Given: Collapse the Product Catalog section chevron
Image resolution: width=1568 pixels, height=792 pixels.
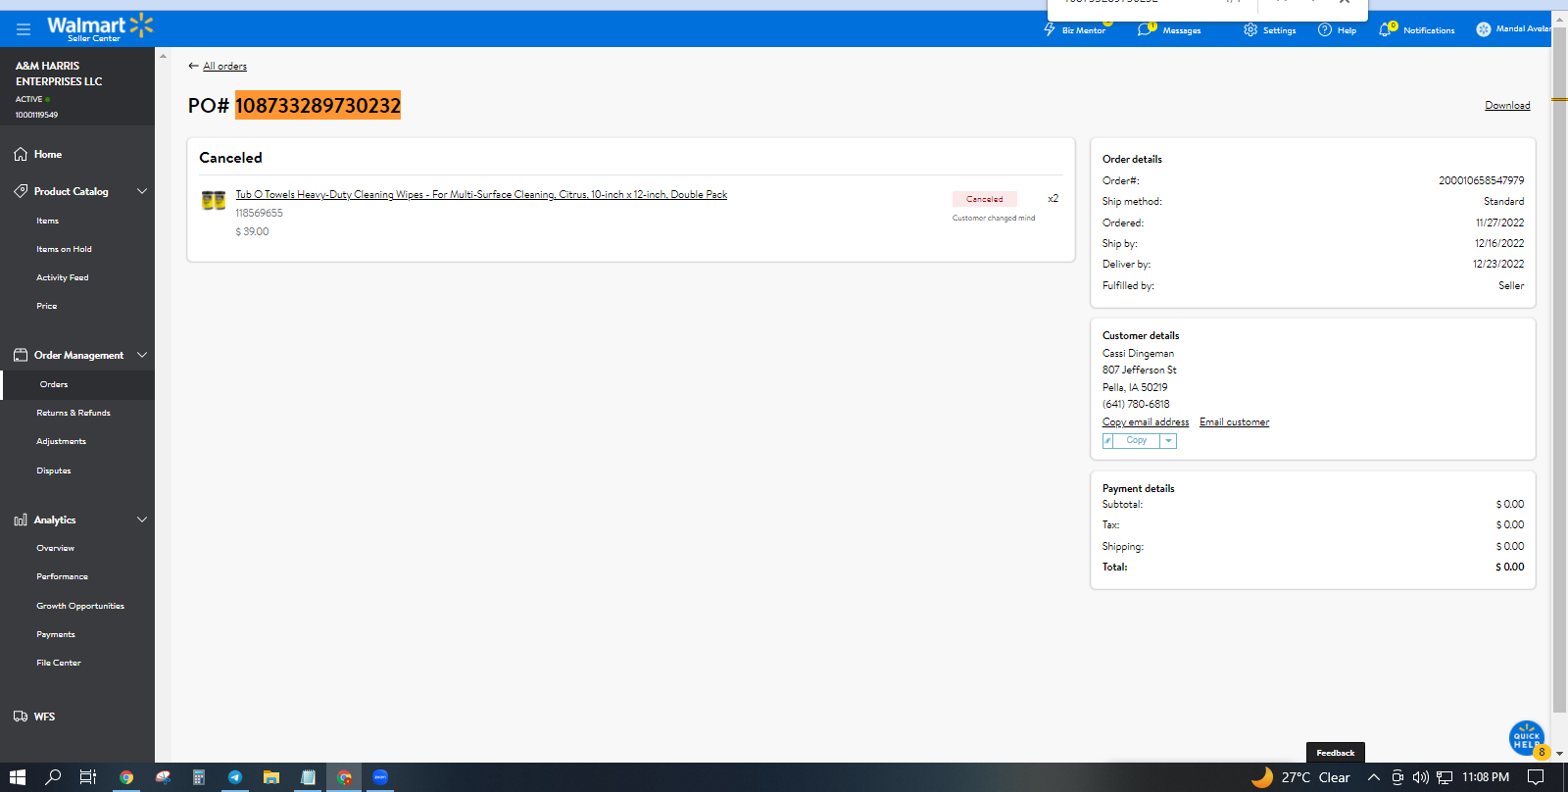Looking at the screenshot, I should coord(142,191).
